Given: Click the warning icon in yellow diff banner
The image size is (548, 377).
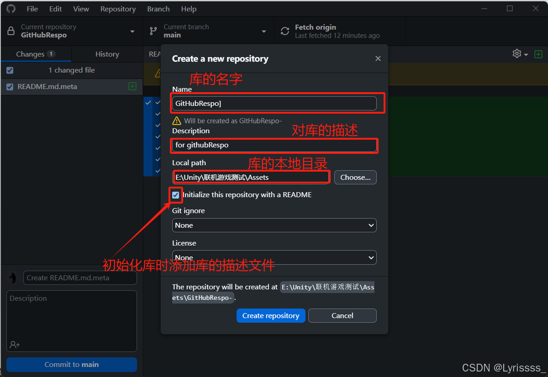Looking at the screenshot, I should pyautogui.click(x=158, y=73).
